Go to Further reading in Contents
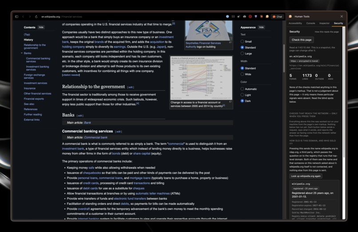 (x=33, y=115)
